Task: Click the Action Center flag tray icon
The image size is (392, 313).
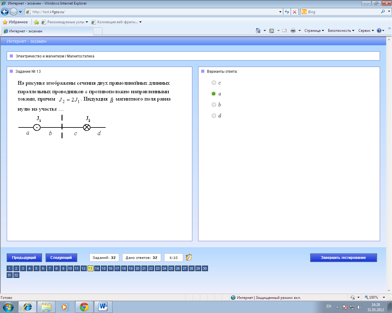Action: point(345,307)
